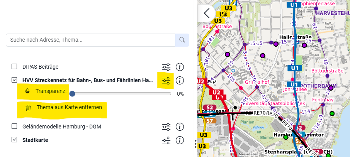Enable the DIPAS Beiträge checkbox

pos(14,66)
